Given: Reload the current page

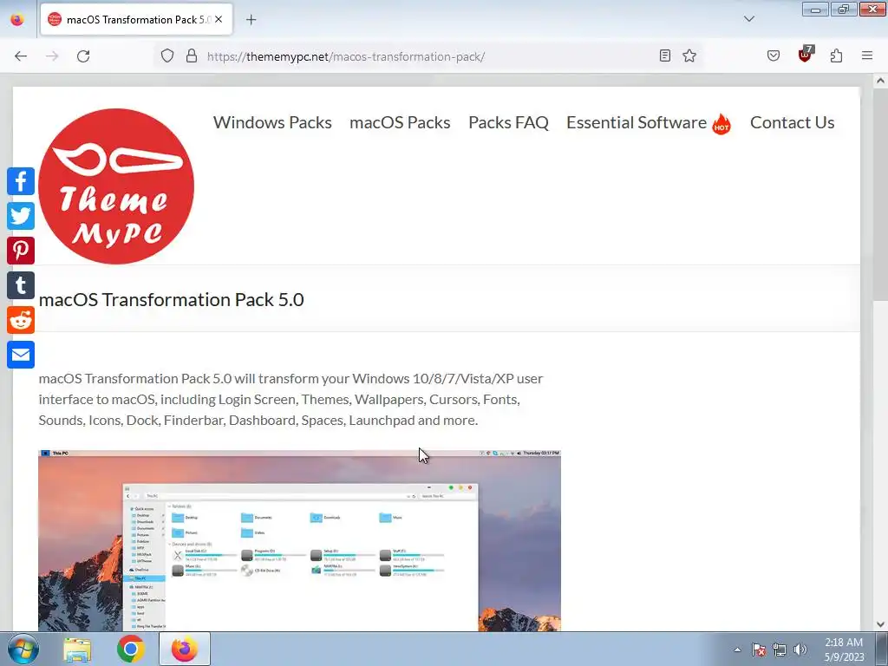Looking at the screenshot, I should pos(83,56).
